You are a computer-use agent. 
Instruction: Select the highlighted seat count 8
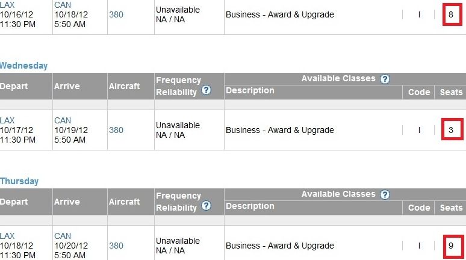[x=452, y=14]
